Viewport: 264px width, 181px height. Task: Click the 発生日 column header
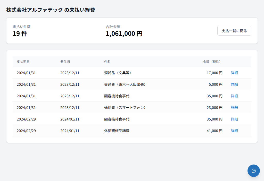65,62
